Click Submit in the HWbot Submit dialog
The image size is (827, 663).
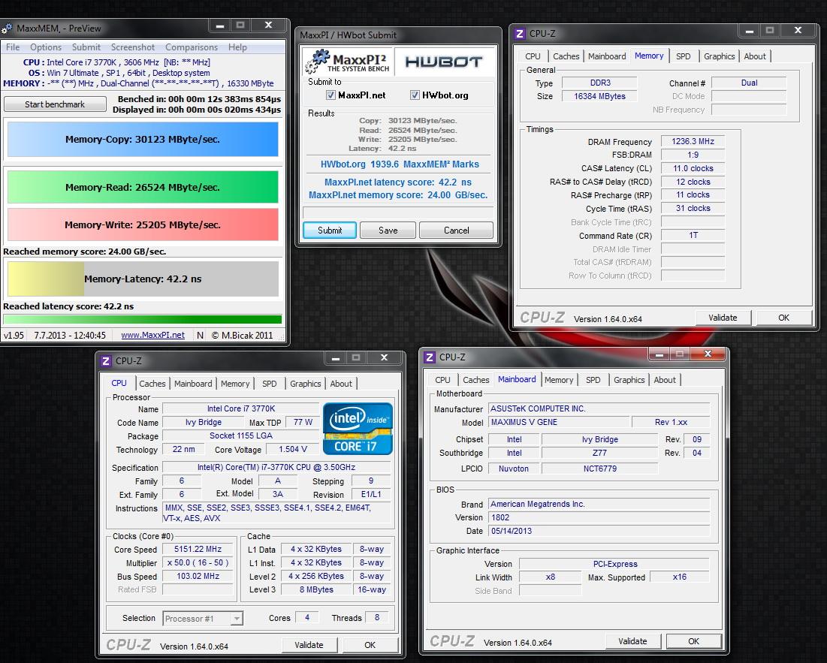(x=330, y=231)
